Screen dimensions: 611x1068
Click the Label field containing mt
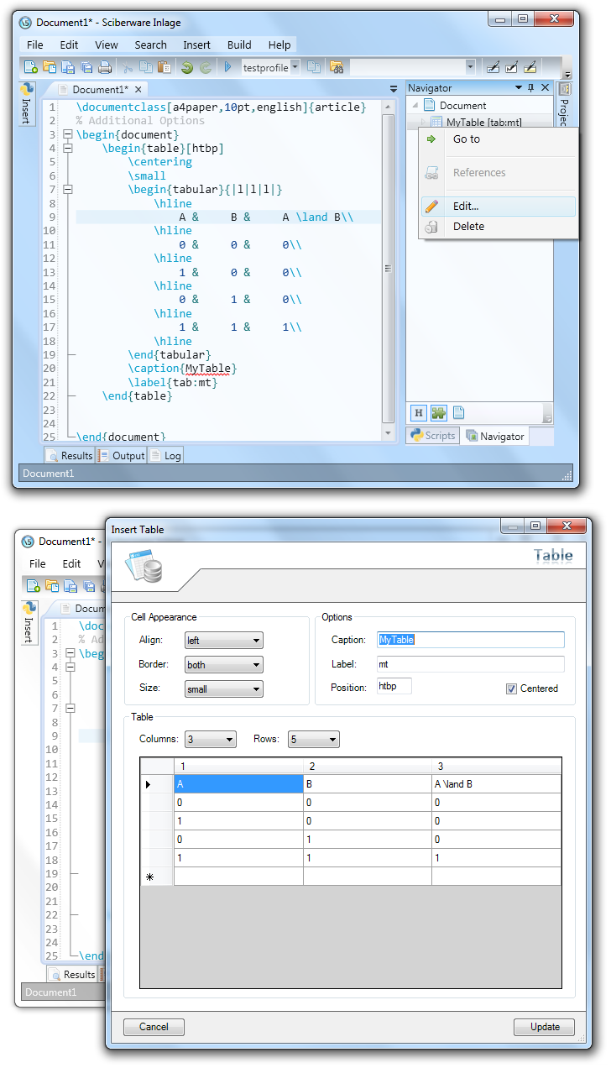click(470, 664)
